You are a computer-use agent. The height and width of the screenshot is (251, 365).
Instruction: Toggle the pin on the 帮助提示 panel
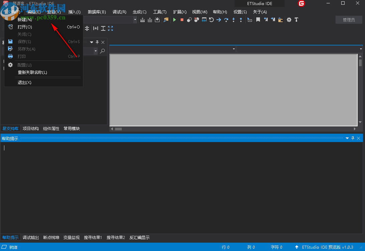tap(352, 138)
